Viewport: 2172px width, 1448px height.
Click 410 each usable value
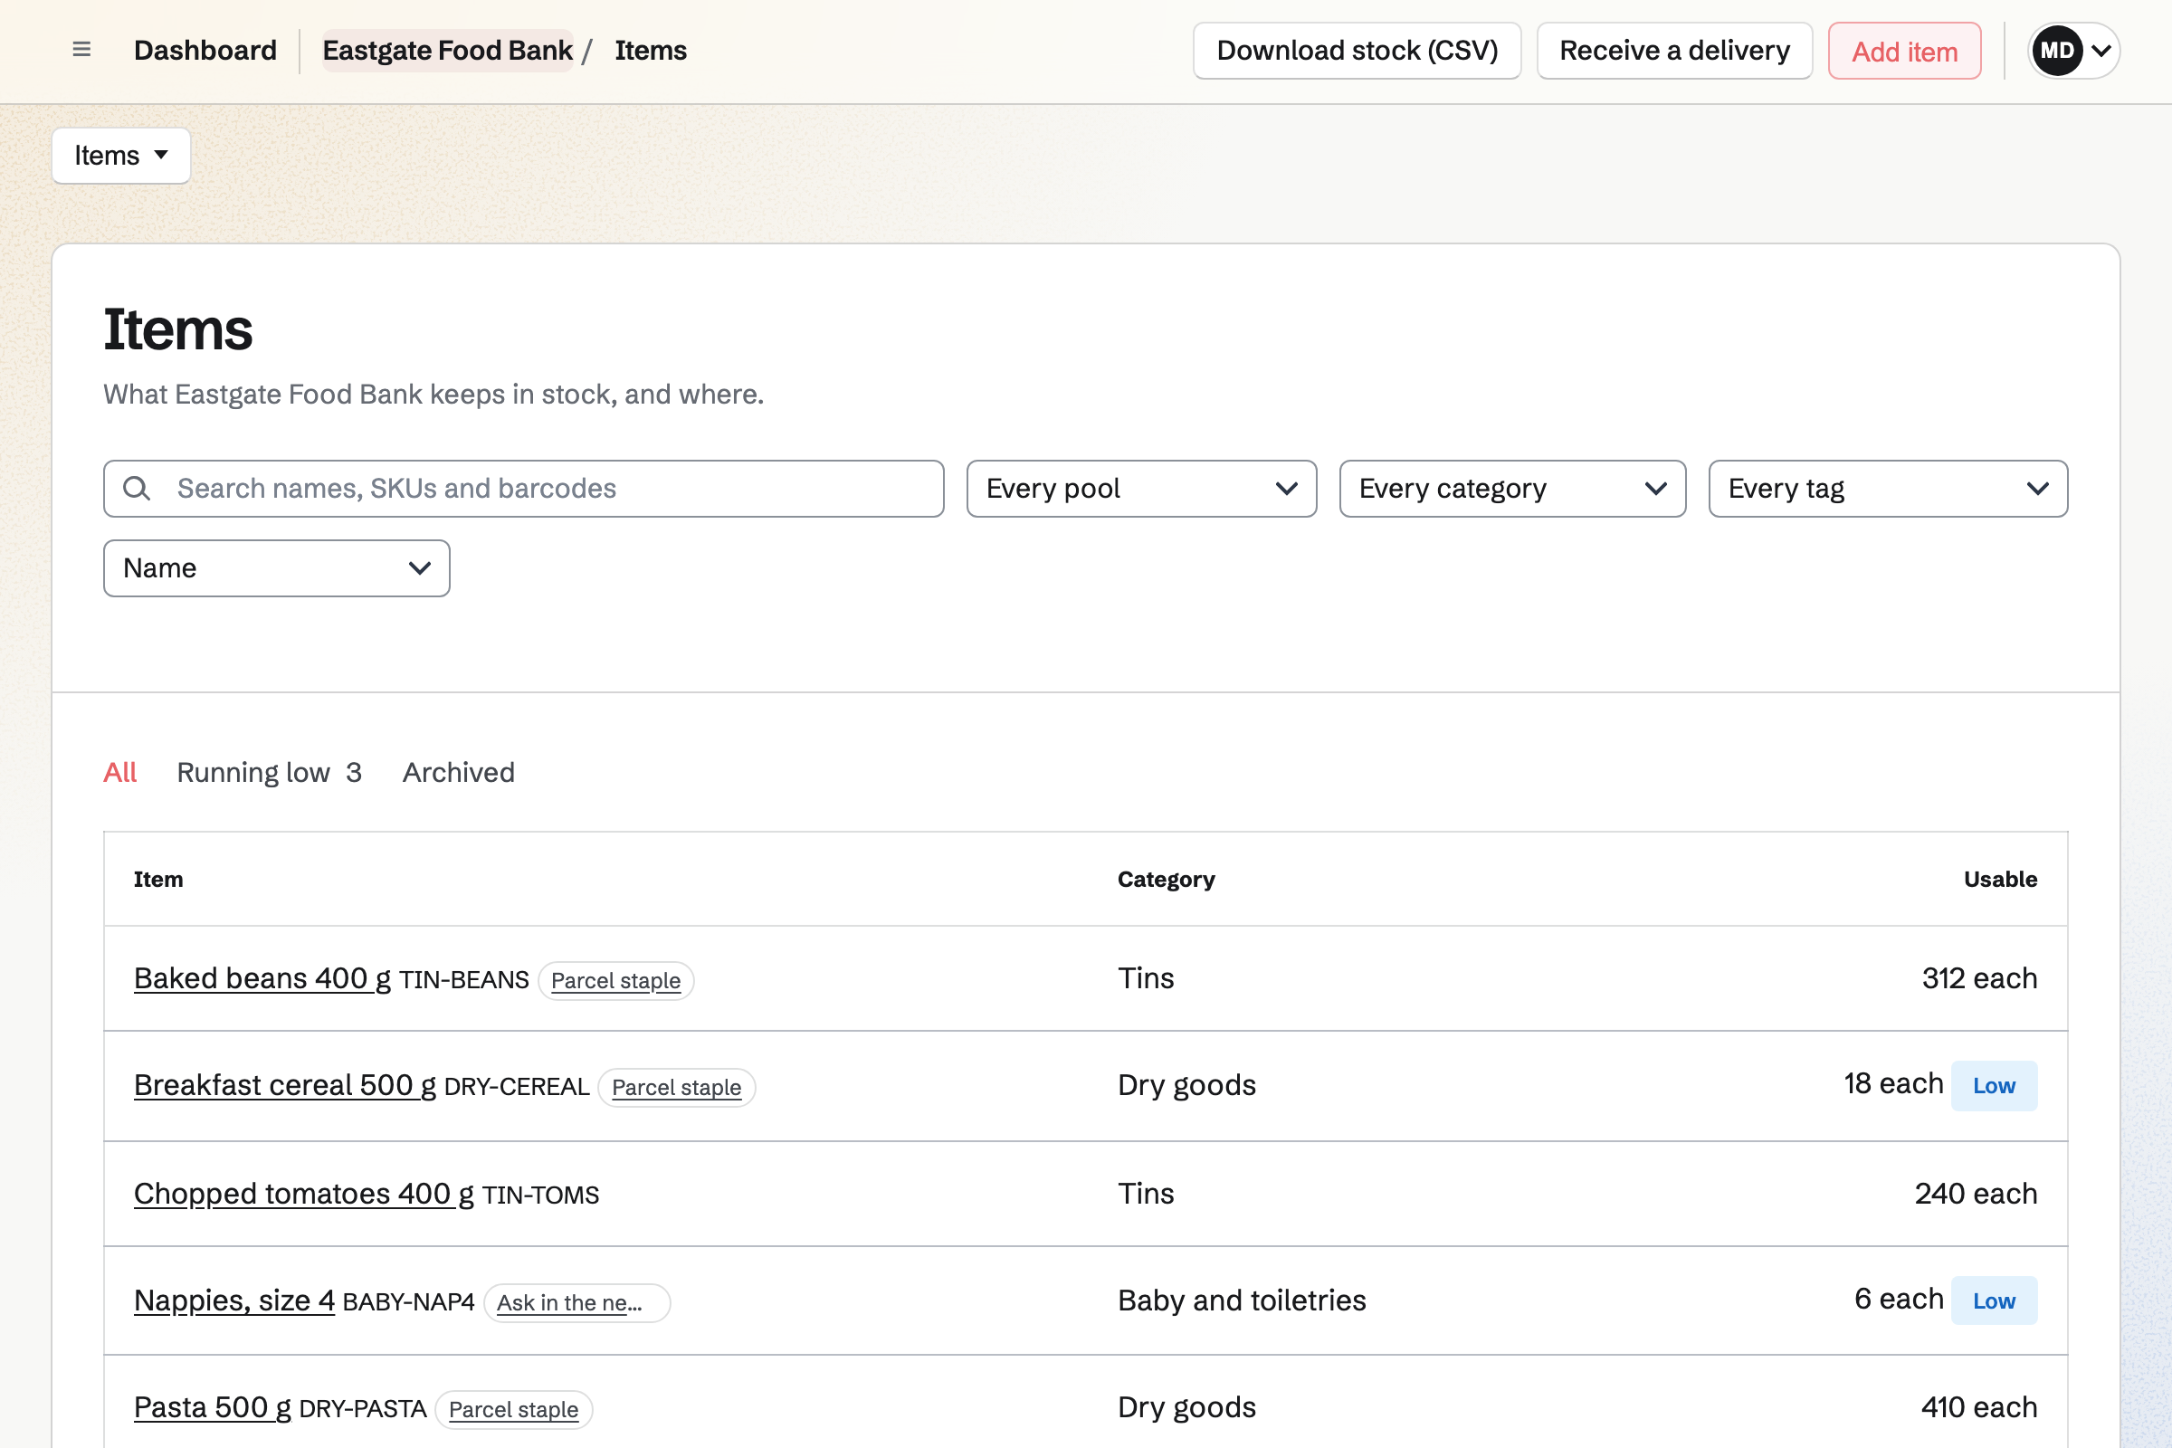(1979, 1407)
